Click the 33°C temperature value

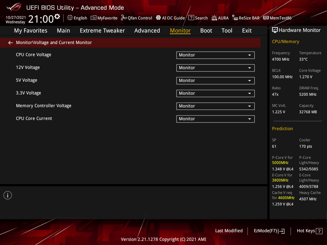[303, 59]
